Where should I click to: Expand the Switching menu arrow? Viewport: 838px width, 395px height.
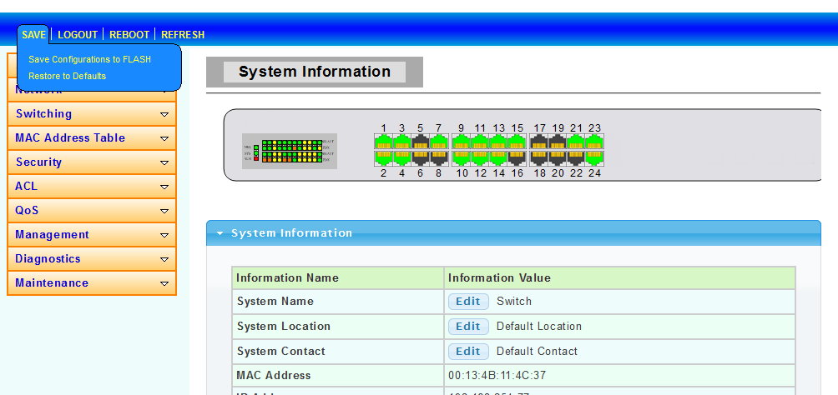pyautogui.click(x=164, y=114)
